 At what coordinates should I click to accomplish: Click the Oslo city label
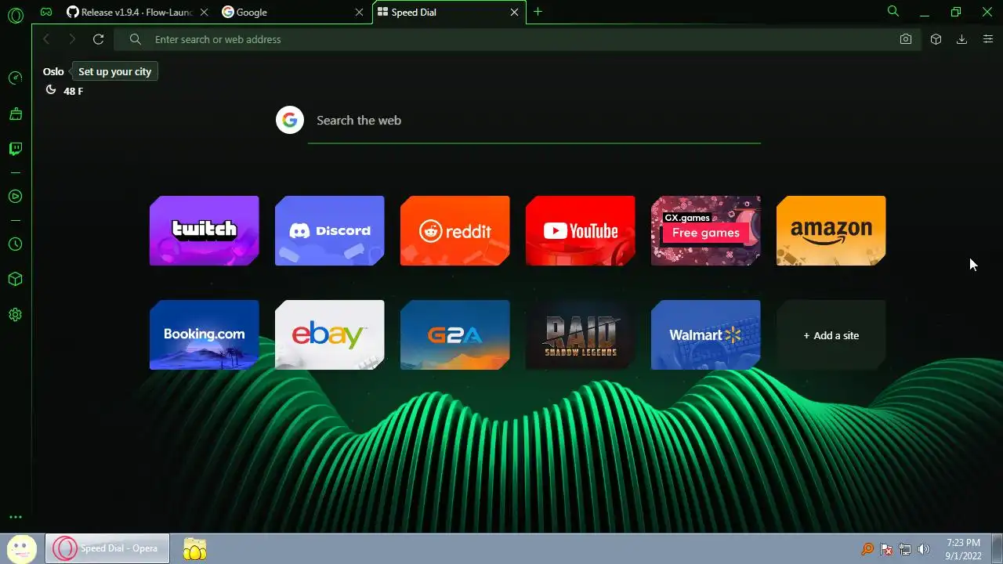[x=53, y=71]
